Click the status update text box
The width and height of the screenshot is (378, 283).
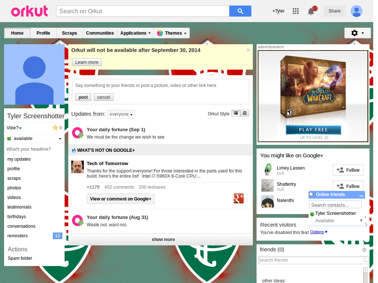(160, 85)
